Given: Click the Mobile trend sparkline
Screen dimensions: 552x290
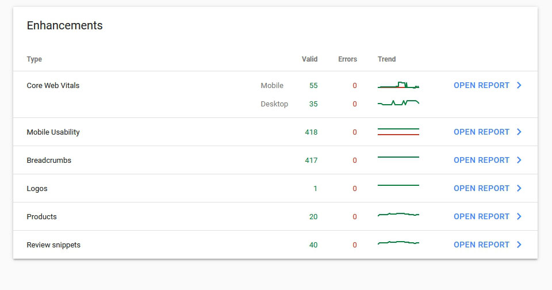Looking at the screenshot, I should [x=398, y=85].
